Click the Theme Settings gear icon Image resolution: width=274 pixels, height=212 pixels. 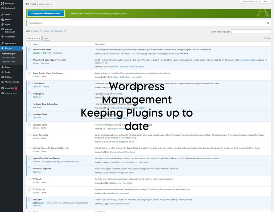click(x=2, y=82)
